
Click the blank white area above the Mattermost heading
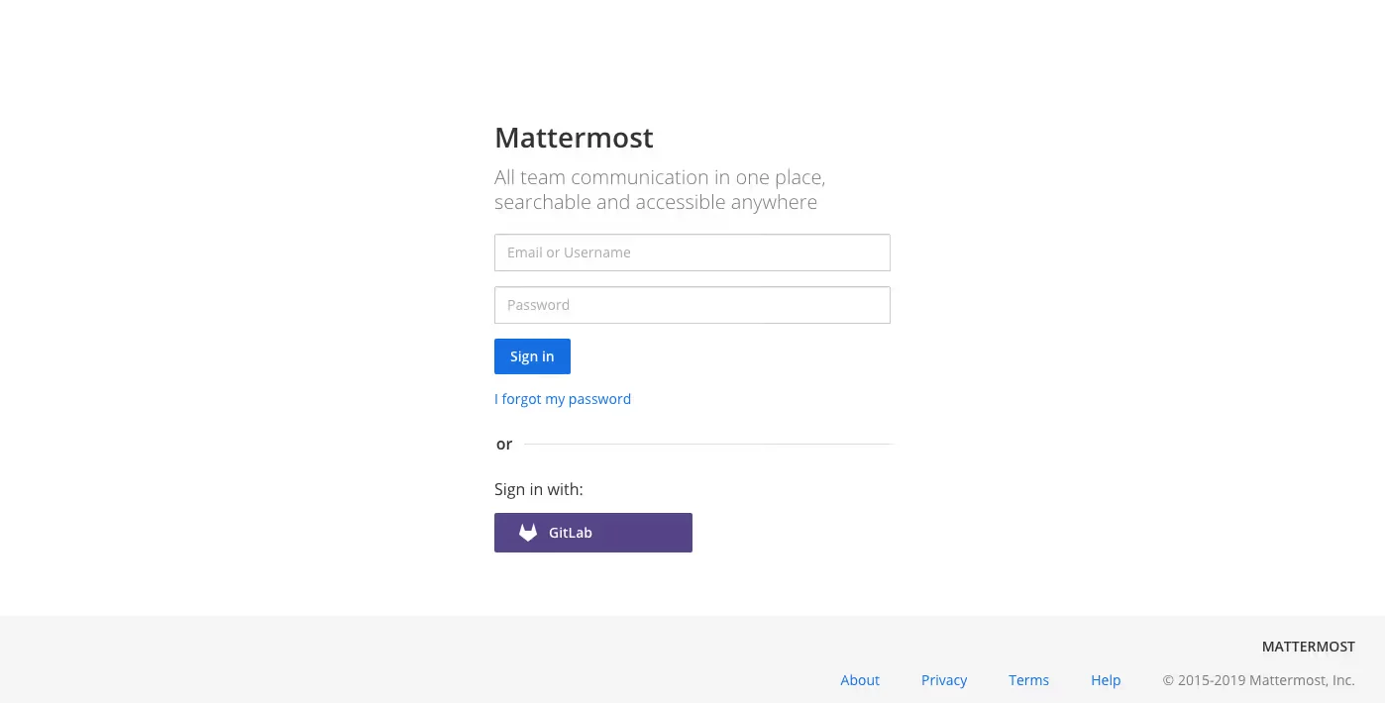(x=692, y=59)
